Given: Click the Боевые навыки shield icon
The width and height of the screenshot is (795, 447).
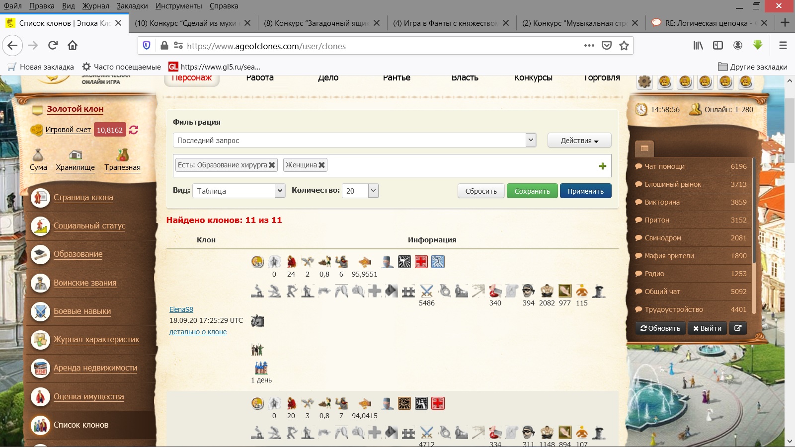Looking at the screenshot, I should coord(40,311).
